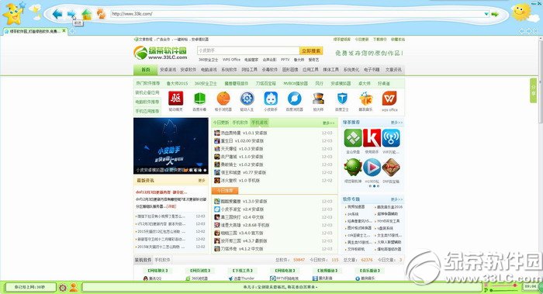543x294 pixels.
Task: Click the green 分享 share side tab
Action: [534, 91]
